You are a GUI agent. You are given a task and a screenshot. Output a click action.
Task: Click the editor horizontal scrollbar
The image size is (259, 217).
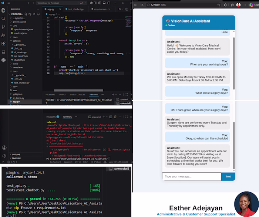tap(78, 91)
